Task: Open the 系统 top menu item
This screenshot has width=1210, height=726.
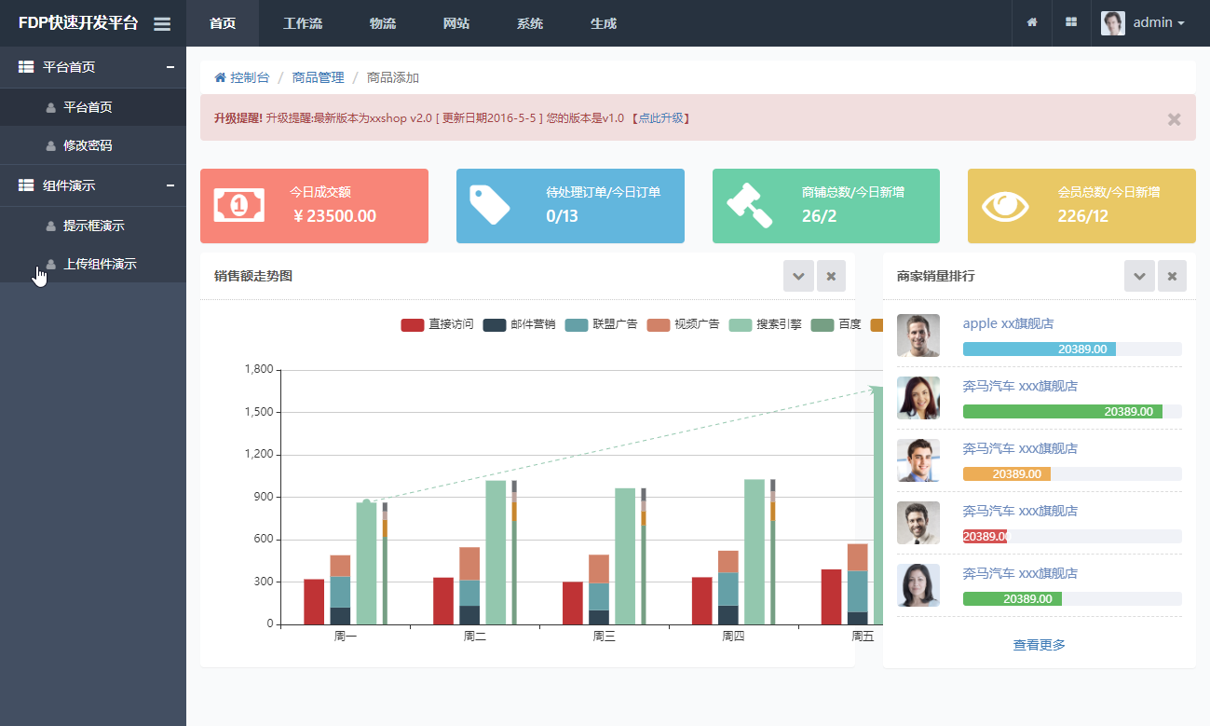Action: coord(530,23)
